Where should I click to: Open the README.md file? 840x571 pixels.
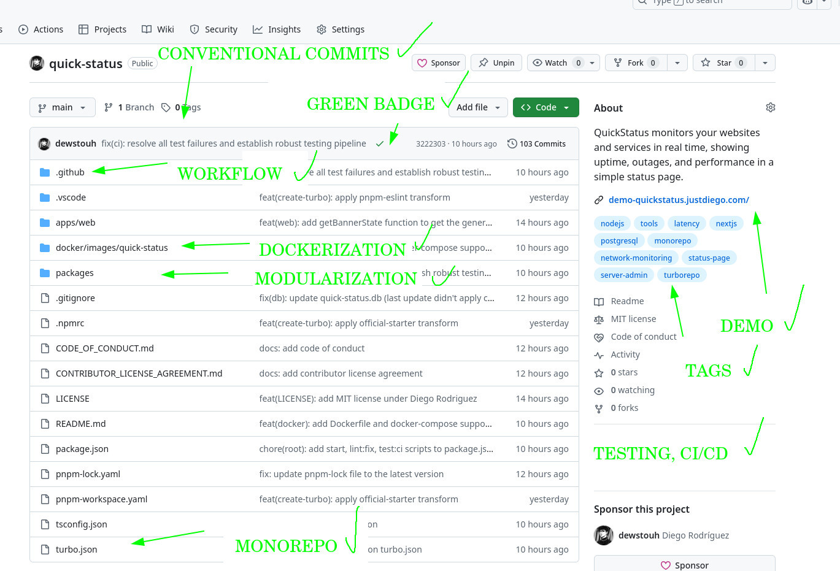tap(81, 424)
